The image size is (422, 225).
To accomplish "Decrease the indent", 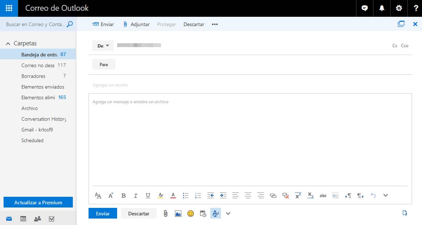I will 210,196.
